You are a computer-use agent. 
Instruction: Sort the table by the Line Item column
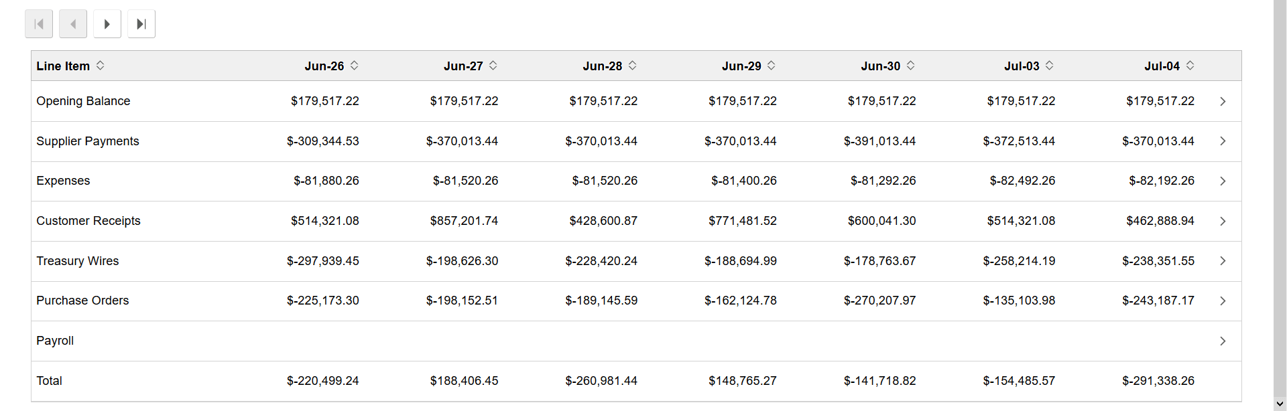(101, 66)
